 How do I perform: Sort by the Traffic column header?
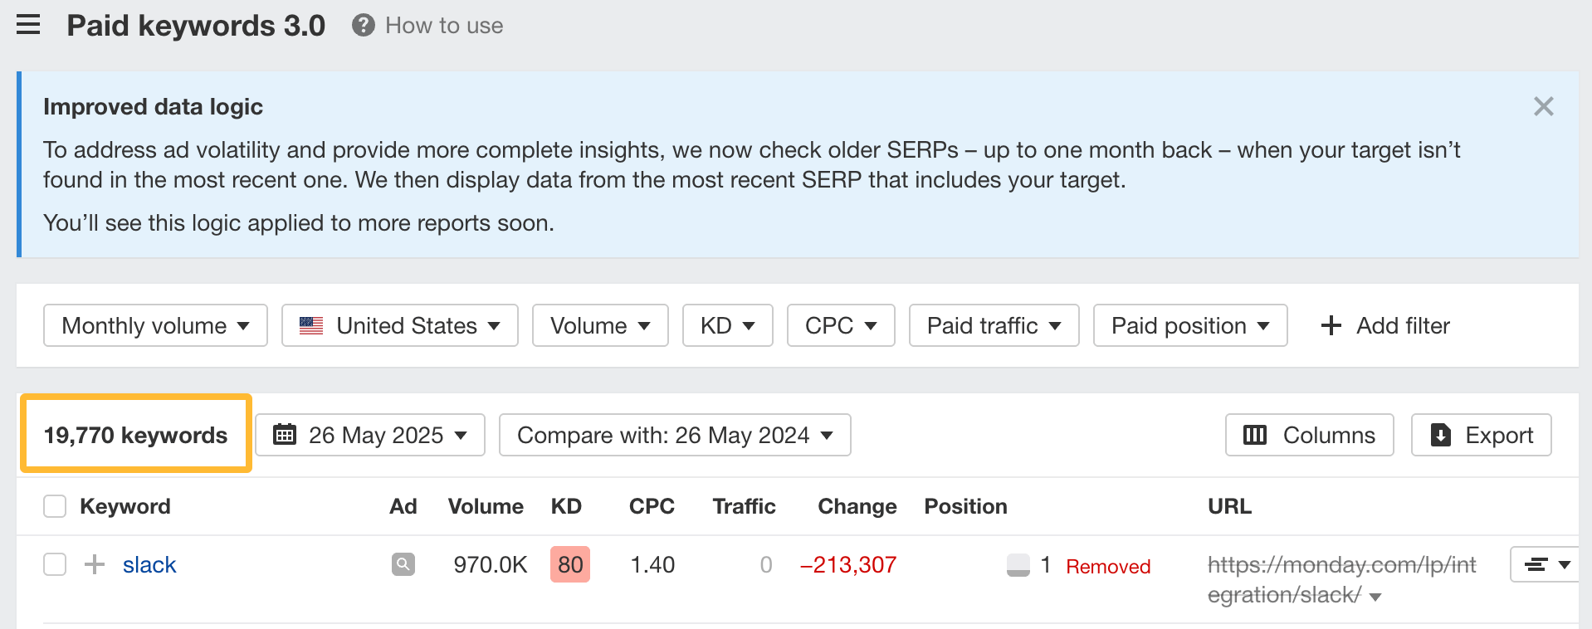(744, 506)
